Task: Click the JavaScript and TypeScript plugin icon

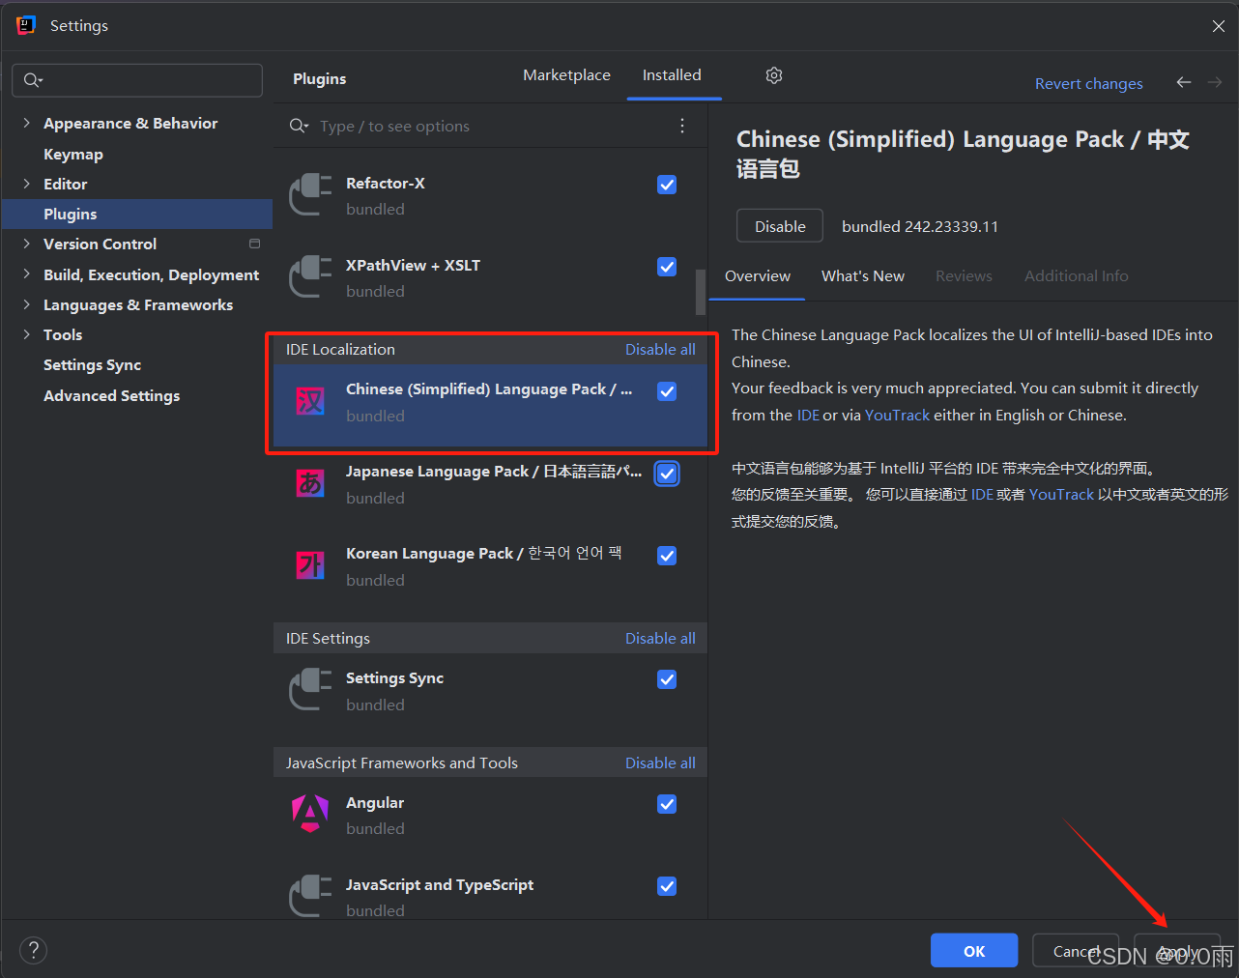Action: click(310, 897)
